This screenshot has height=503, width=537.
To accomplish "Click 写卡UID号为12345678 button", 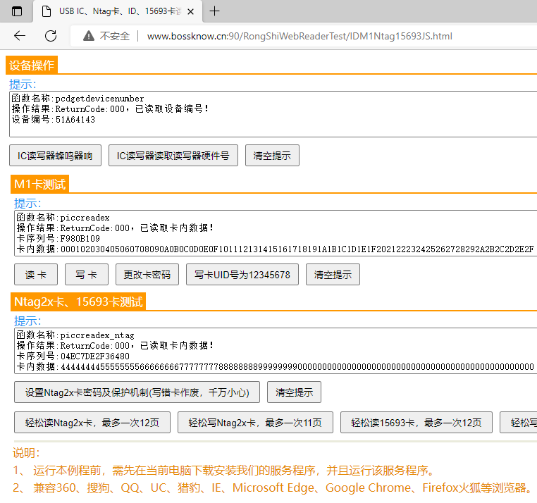I will tap(242, 274).
